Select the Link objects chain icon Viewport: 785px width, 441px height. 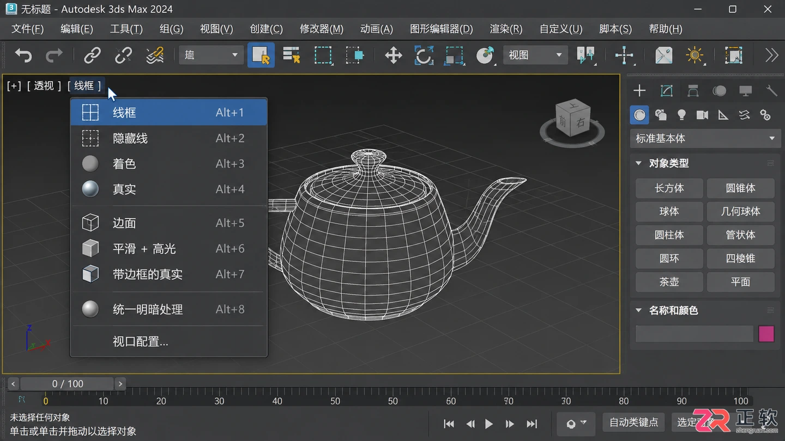[92, 55]
